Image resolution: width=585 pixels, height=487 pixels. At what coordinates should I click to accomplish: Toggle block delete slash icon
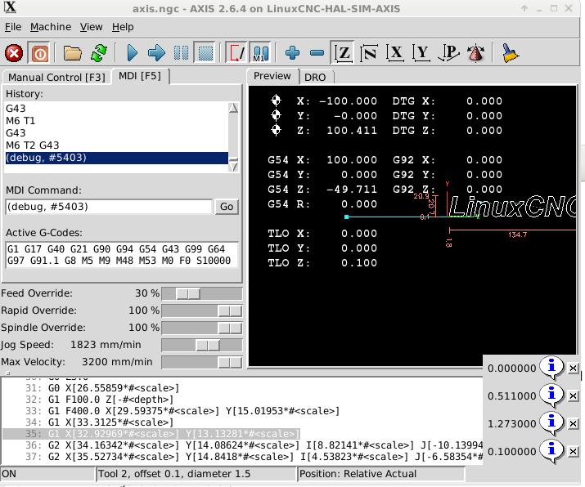pos(236,53)
